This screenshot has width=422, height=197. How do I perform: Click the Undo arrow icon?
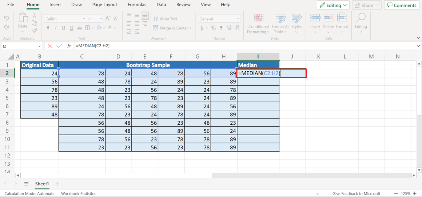click(x=7, y=19)
